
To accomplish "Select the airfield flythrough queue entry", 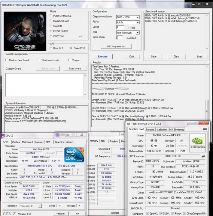I will pos(172,18).
